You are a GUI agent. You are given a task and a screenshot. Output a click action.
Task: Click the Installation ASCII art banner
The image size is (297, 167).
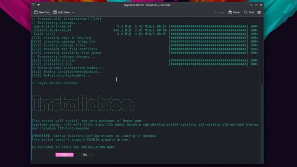[84, 103]
